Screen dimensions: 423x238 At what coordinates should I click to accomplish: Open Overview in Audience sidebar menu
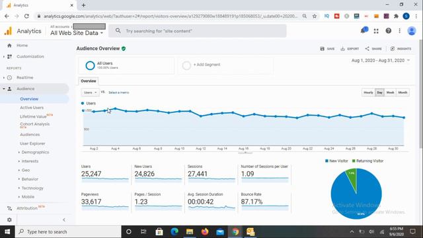click(x=29, y=99)
